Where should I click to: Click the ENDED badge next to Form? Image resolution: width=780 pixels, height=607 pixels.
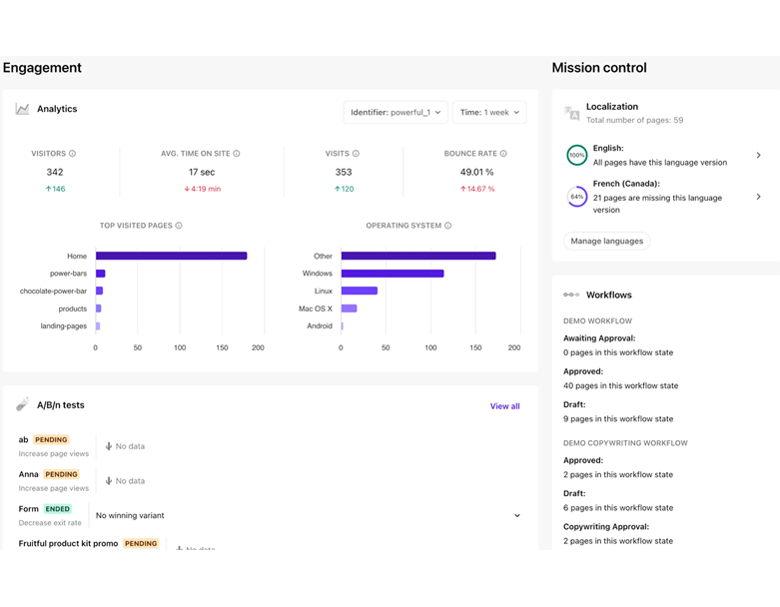[58, 508]
